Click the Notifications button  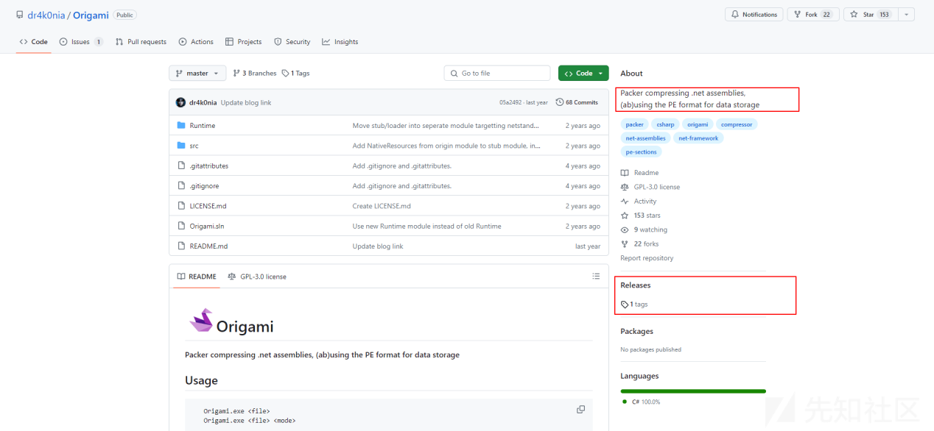[x=754, y=15]
